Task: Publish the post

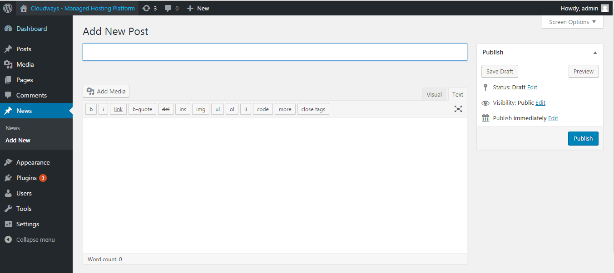Action: coord(583,138)
